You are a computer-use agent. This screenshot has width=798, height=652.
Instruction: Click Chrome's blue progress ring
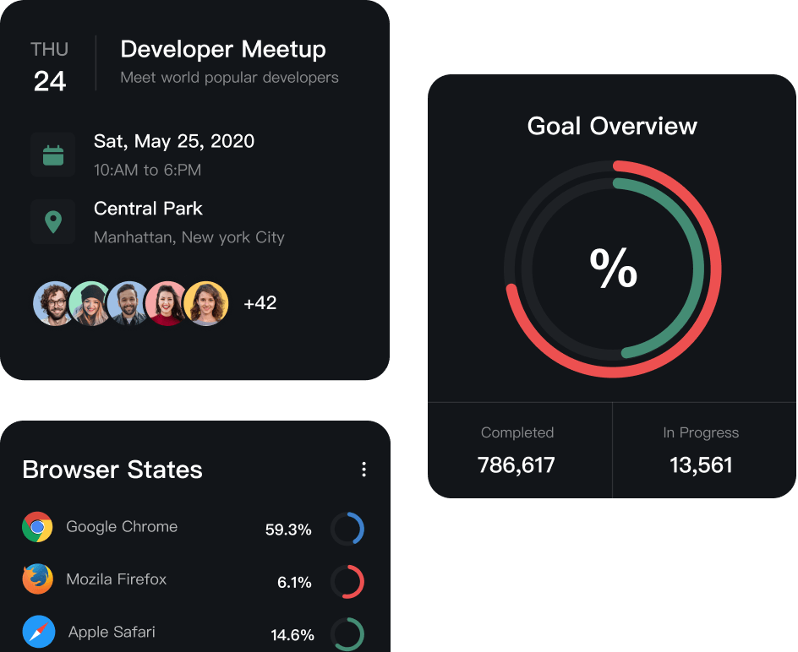(x=347, y=529)
